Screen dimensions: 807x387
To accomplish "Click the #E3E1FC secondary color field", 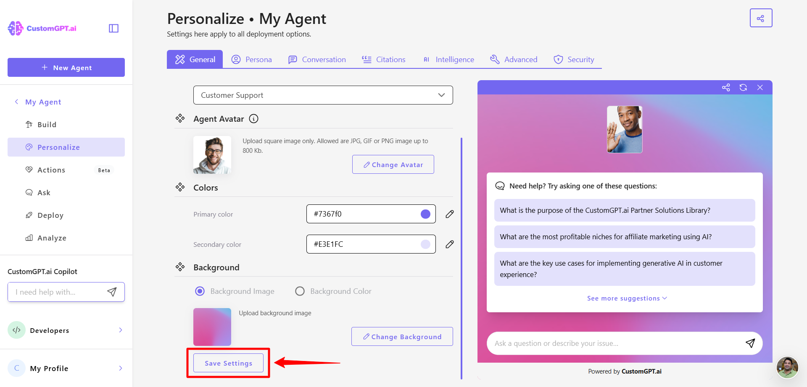I will pos(371,244).
